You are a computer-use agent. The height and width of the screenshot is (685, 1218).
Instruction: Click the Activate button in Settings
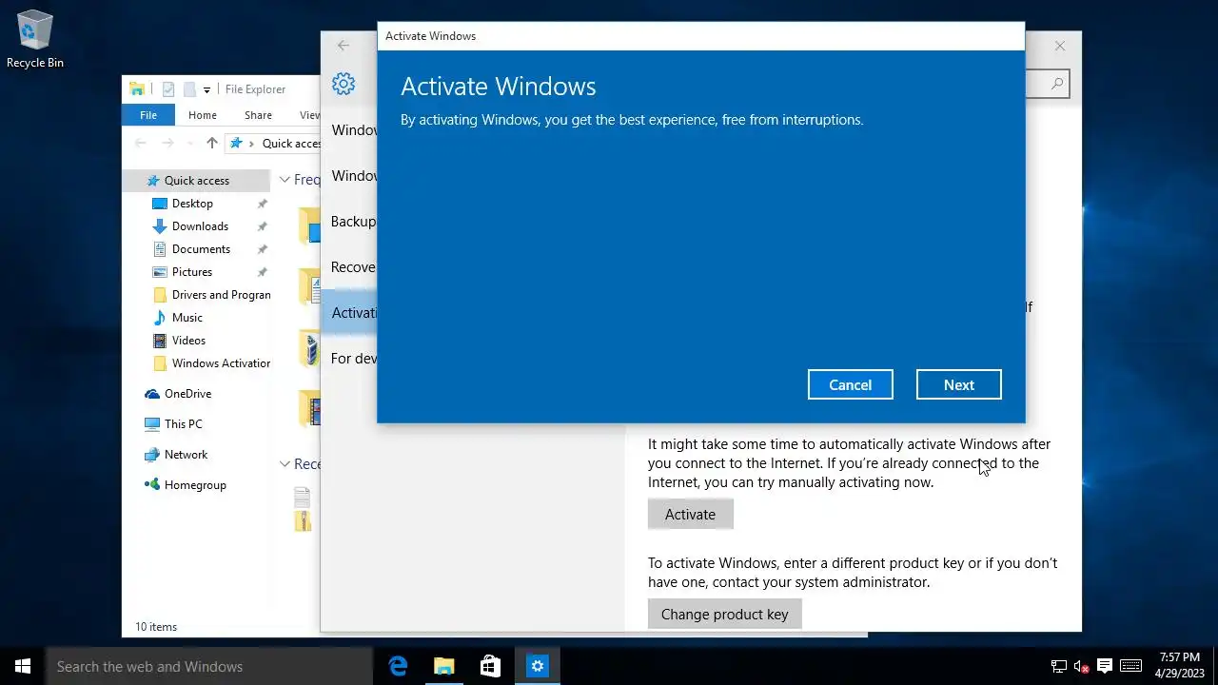point(690,514)
